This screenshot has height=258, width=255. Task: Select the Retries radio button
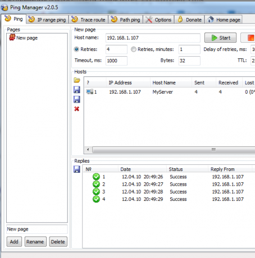tap(76, 49)
